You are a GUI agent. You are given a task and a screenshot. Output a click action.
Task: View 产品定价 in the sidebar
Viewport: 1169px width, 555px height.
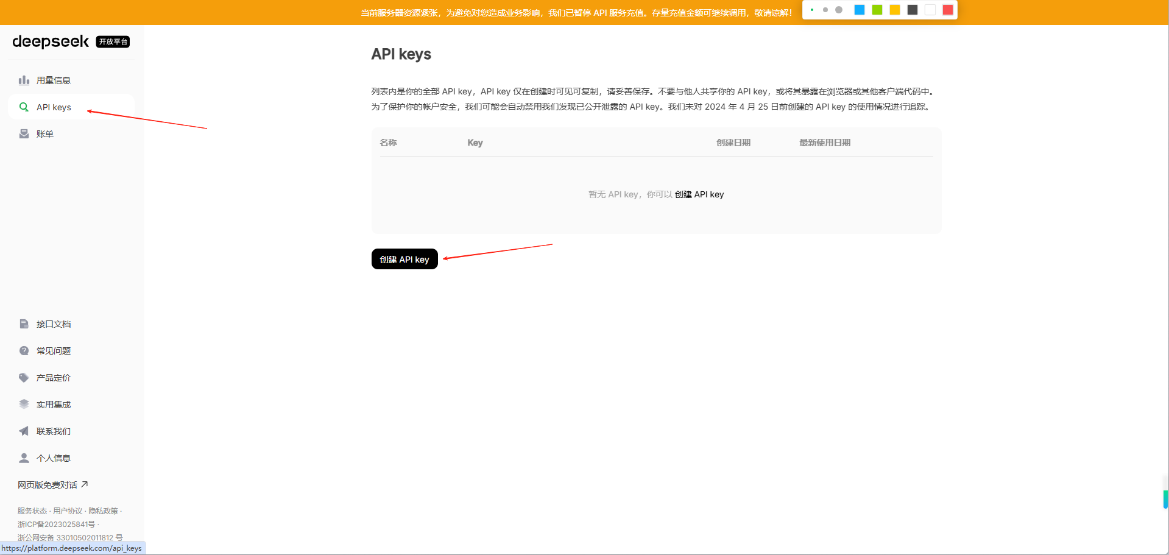pyautogui.click(x=71, y=378)
